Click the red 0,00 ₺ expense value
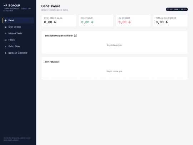The height and width of the screenshot is (145, 193). (124, 22)
